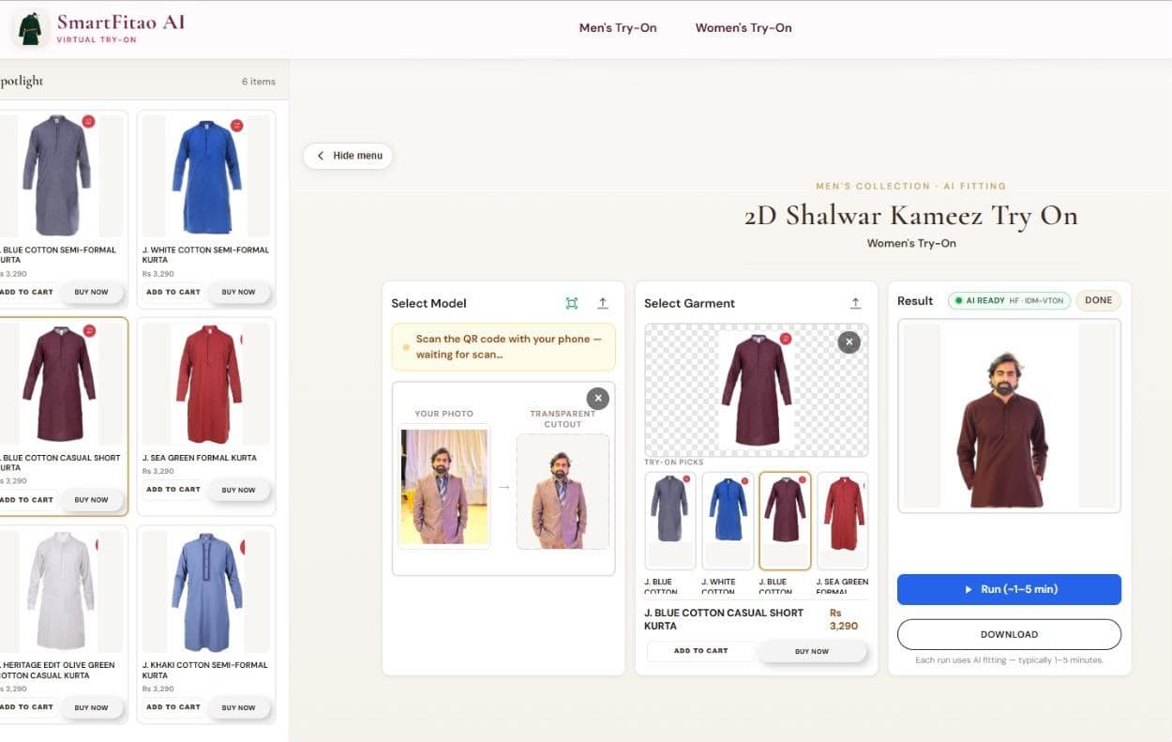The width and height of the screenshot is (1172, 742).
Task: Open the Women's Try-On tab
Action: 744,28
